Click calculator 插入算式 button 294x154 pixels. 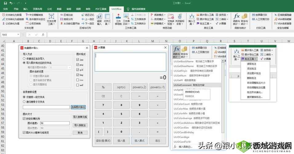139,140
